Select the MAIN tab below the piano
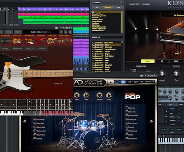Screen dimensions: 184x152 pyautogui.click(x=148, y=61)
